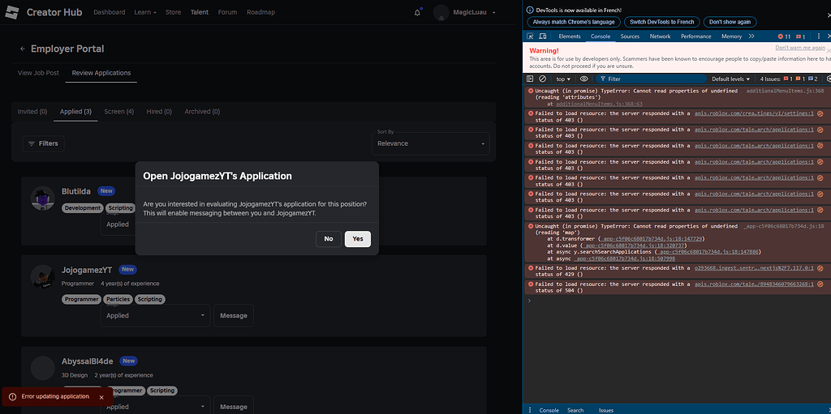Open the Archived (0) tab

coord(202,112)
